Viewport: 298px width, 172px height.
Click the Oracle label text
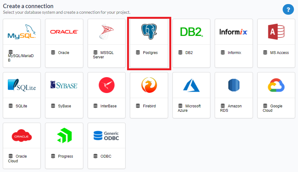[64, 53]
